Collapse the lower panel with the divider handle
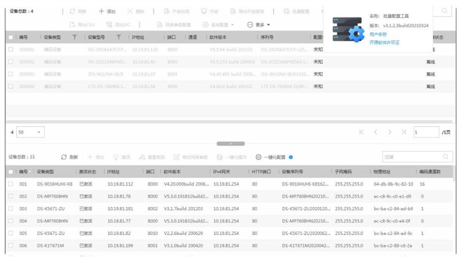 coord(230,144)
